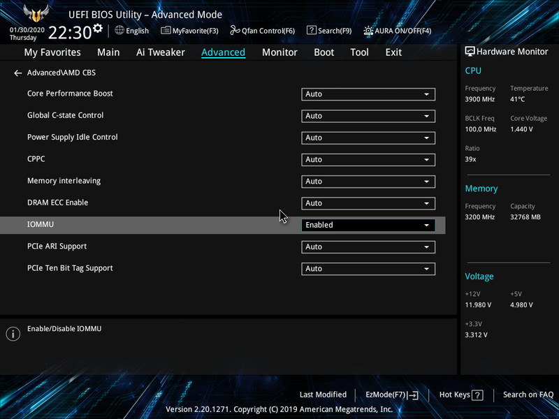
Task: Click the English language button
Action: [132, 31]
